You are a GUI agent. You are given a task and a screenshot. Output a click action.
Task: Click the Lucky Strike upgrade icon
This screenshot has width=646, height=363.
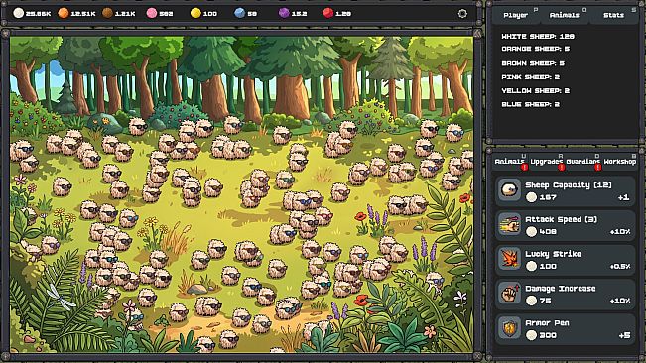(x=510, y=259)
